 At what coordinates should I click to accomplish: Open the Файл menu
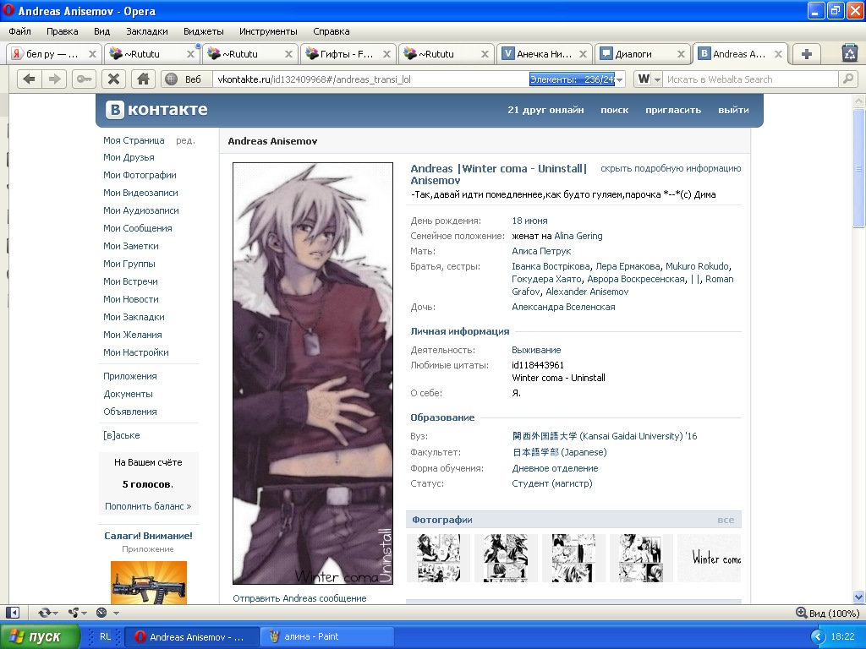(x=20, y=31)
